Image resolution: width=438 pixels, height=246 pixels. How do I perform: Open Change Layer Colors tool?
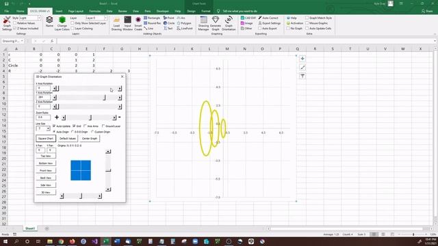pyautogui.click(x=62, y=23)
